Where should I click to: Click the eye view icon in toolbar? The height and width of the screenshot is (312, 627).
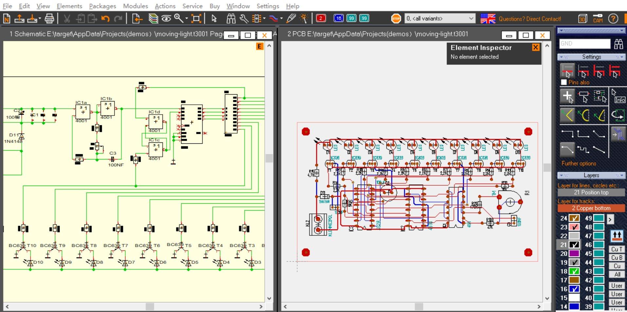click(x=166, y=19)
